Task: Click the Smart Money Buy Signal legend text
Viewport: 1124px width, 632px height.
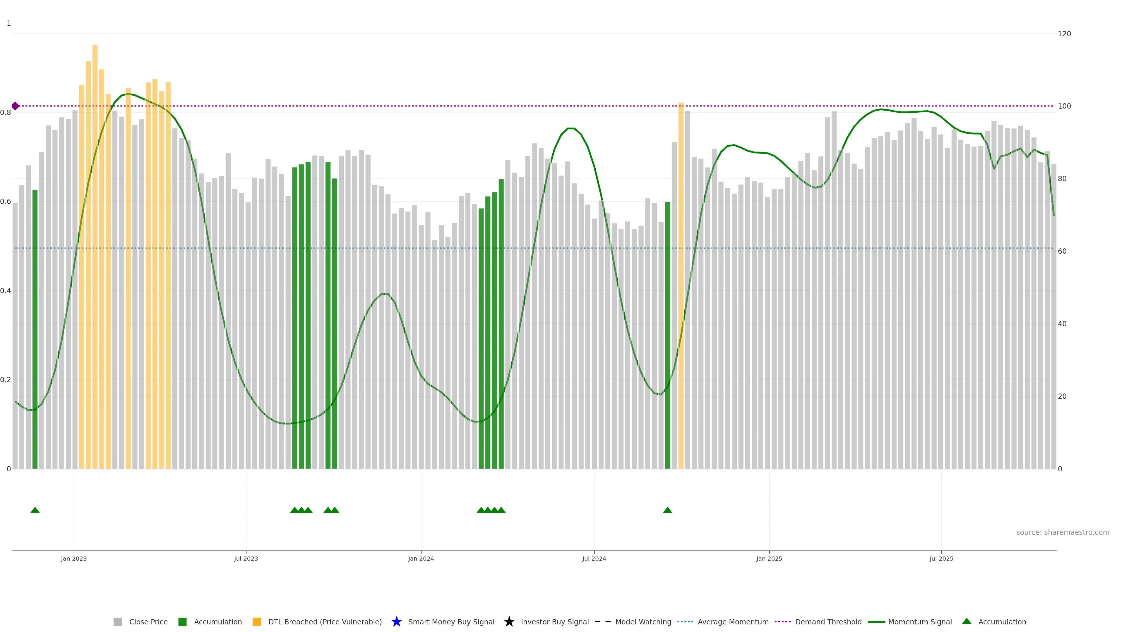Action: 451,621
